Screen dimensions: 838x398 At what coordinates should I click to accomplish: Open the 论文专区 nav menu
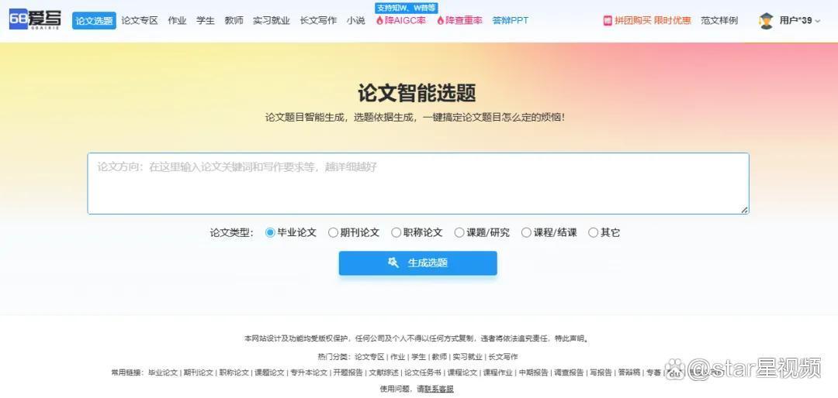tap(140, 21)
